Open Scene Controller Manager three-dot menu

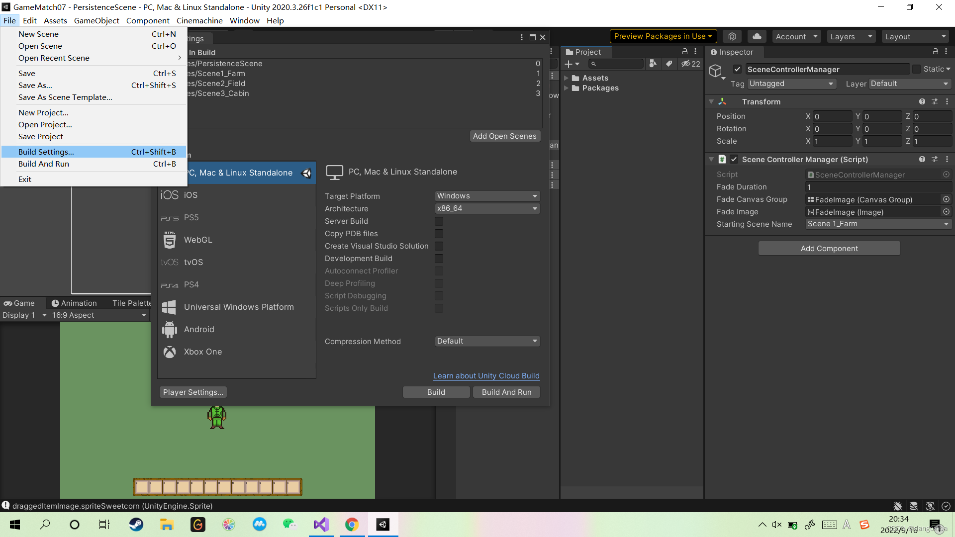click(x=947, y=159)
